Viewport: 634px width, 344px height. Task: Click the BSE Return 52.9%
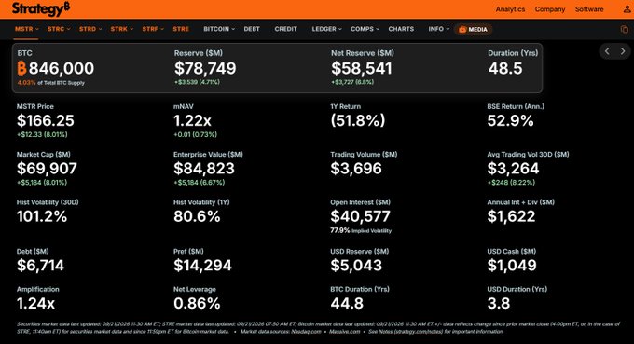click(511, 120)
